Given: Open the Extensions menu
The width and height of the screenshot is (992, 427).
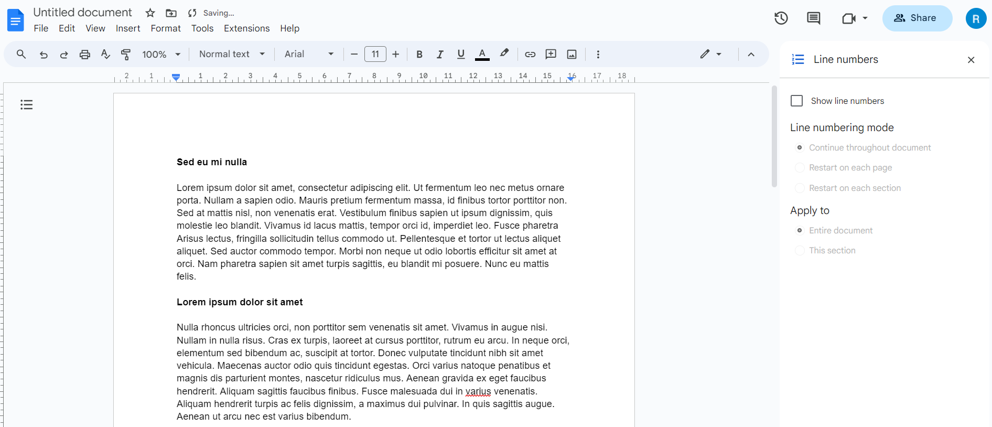Looking at the screenshot, I should 246,28.
